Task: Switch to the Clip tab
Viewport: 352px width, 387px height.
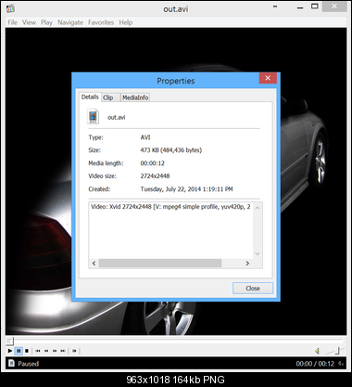Action: pyautogui.click(x=110, y=97)
